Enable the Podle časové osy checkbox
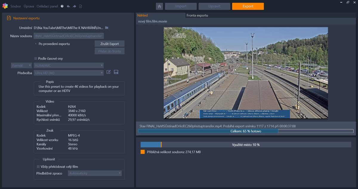The width and height of the screenshot is (358, 189). 36,58
